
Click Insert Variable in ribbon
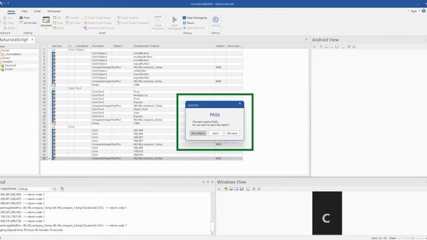[x=127, y=18]
